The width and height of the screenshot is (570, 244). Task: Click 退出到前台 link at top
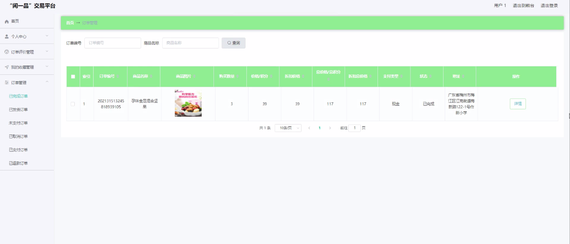(x=523, y=5)
